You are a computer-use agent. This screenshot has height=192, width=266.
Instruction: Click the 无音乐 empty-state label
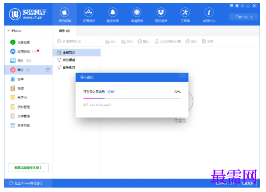180,121
